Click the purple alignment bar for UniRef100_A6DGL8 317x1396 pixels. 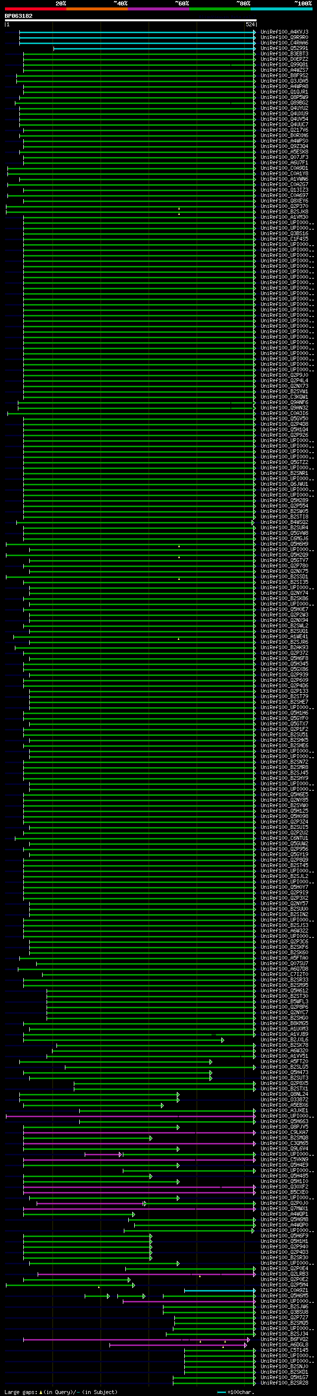point(178,1345)
